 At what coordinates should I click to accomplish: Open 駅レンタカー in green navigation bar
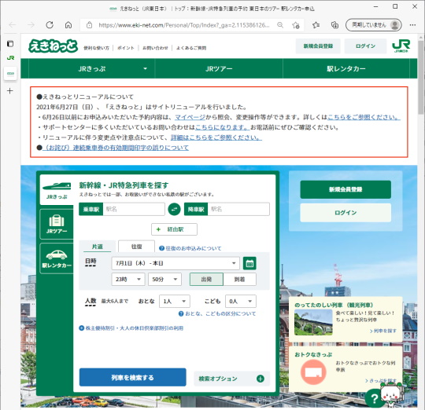[x=346, y=68]
